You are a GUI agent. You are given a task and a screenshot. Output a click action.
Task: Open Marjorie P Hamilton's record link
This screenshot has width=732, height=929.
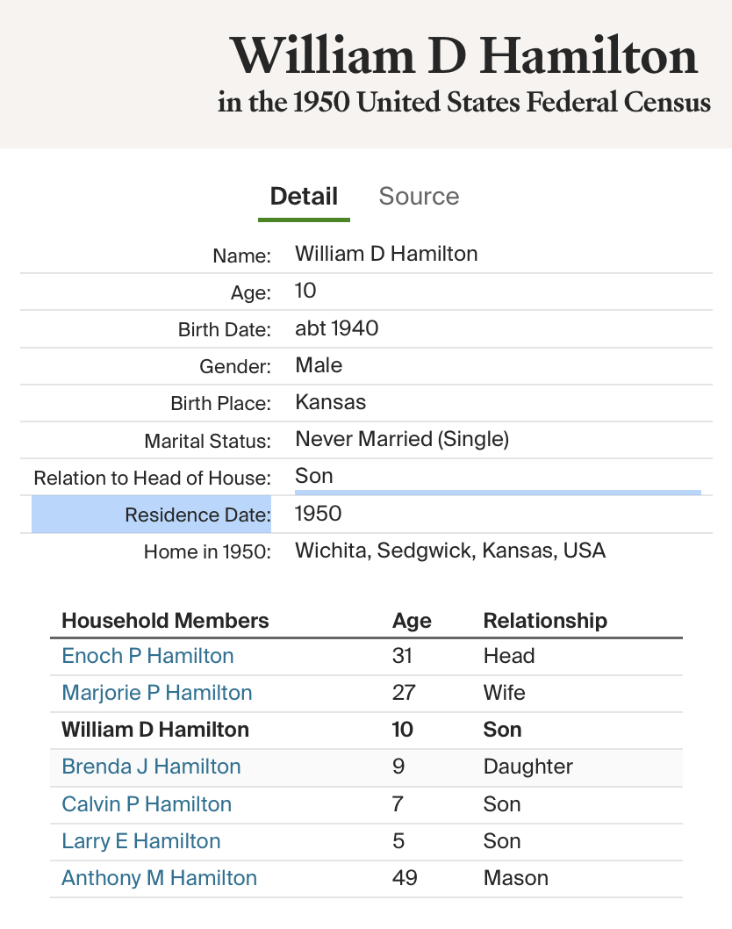click(156, 693)
